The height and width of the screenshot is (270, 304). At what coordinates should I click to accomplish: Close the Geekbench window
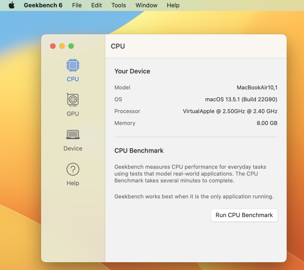pyautogui.click(x=53, y=46)
